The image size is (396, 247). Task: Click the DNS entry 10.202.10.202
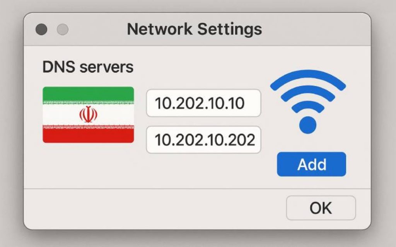tap(204, 140)
